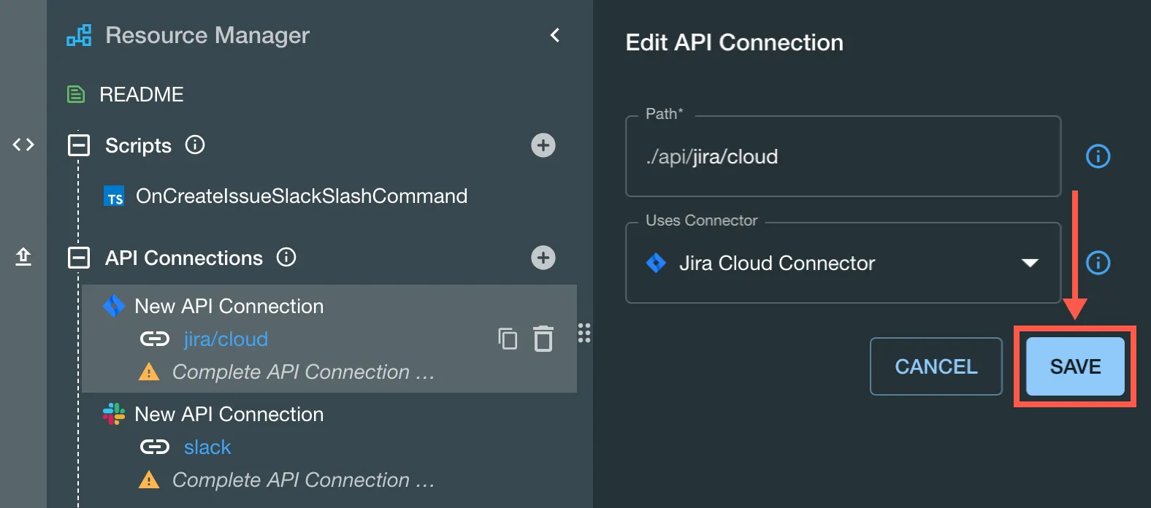Collapse the Resource Manager panel with the chevron
The height and width of the screenshot is (508, 1151).
pyautogui.click(x=555, y=35)
